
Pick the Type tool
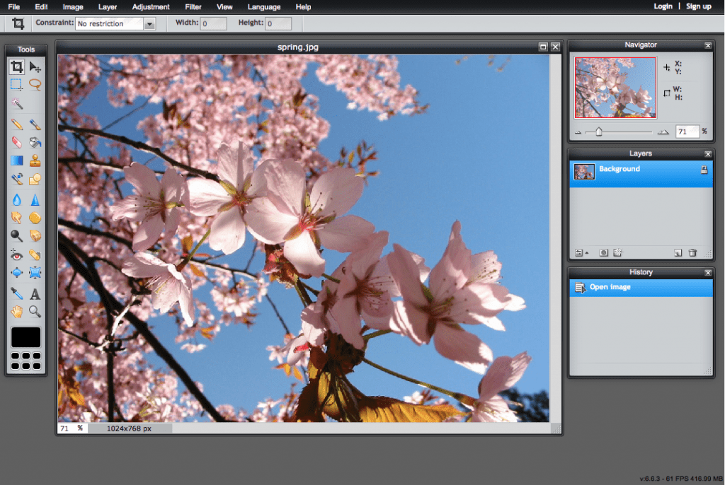[x=35, y=293]
